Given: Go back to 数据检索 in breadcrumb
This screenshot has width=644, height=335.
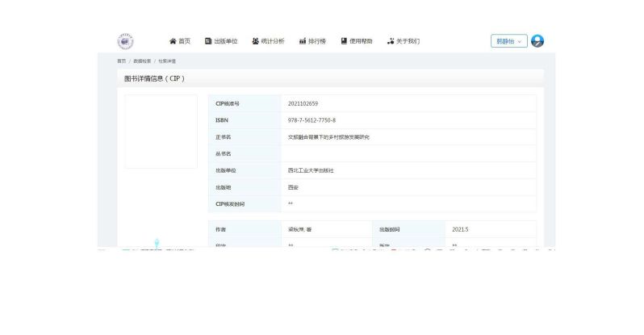Looking at the screenshot, I should tap(142, 61).
